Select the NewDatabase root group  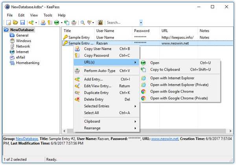click(22, 30)
